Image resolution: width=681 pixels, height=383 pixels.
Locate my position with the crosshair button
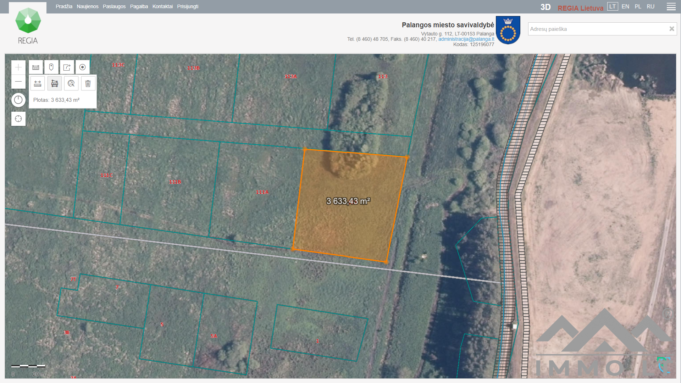point(18,119)
